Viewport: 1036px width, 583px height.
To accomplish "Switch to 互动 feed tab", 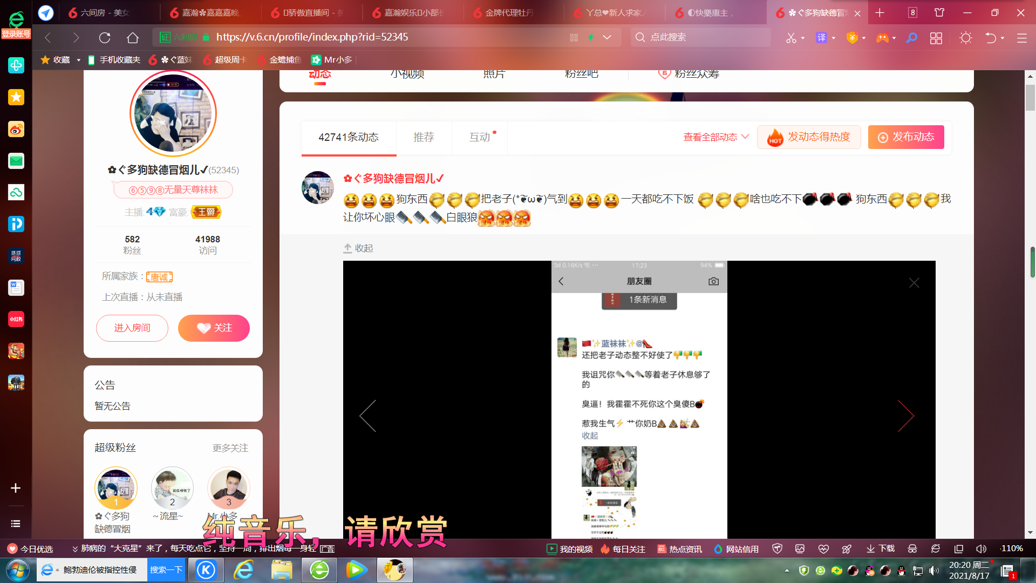I will [480, 137].
